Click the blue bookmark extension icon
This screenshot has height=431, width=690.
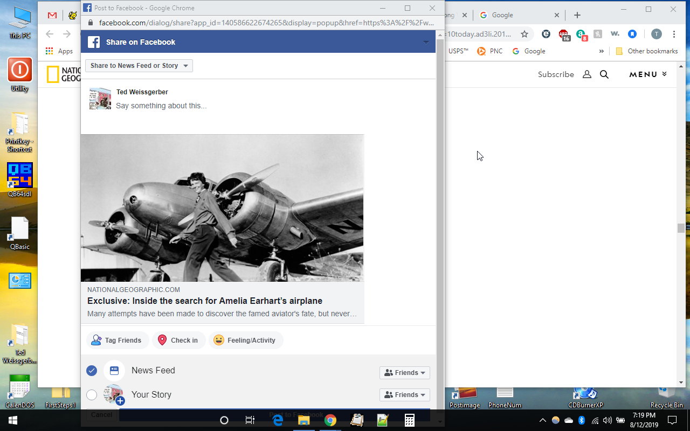(632, 34)
